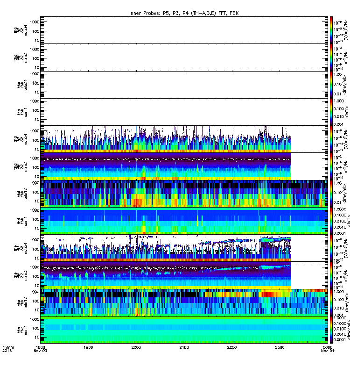Image resolution: width=350 pixels, height=374 pixels.
Task: Click the color bar beside the thd fff edc34 panel
Action: 331,139
